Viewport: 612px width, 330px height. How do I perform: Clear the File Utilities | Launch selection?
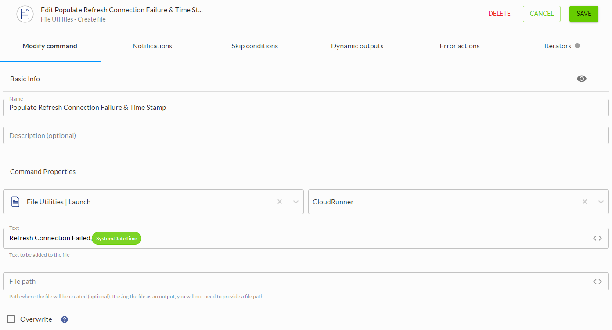click(280, 202)
